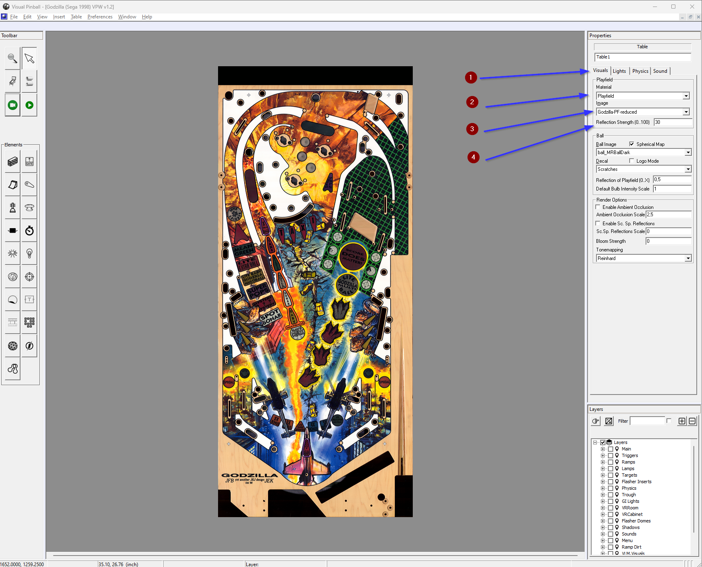This screenshot has width=702, height=567.
Task: Select the Textbox T element tool
Action: click(x=29, y=300)
